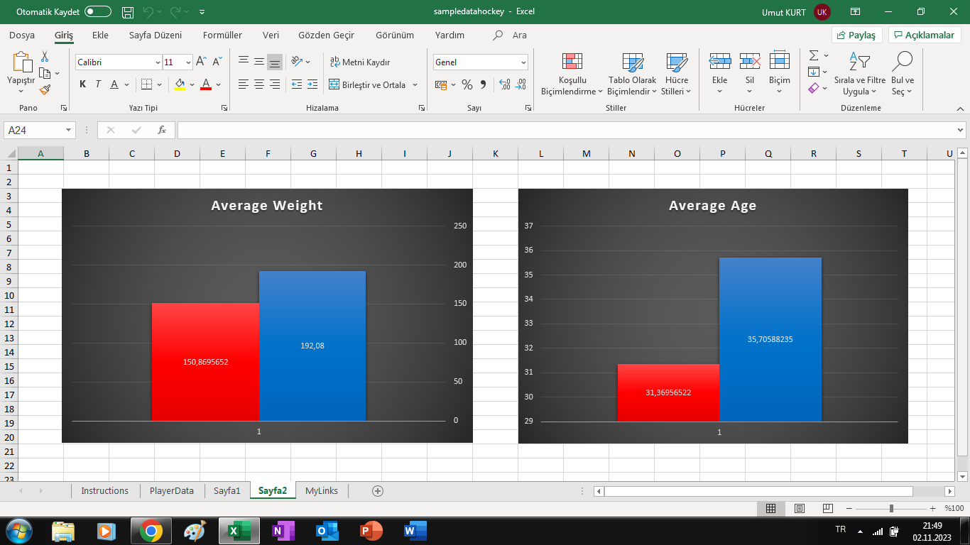Open the Calibri font name dropdown
This screenshot has height=545, width=970.
coord(158,62)
